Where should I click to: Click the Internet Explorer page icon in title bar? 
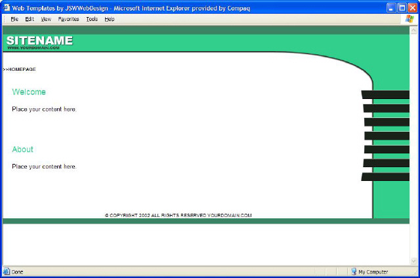(7, 7)
